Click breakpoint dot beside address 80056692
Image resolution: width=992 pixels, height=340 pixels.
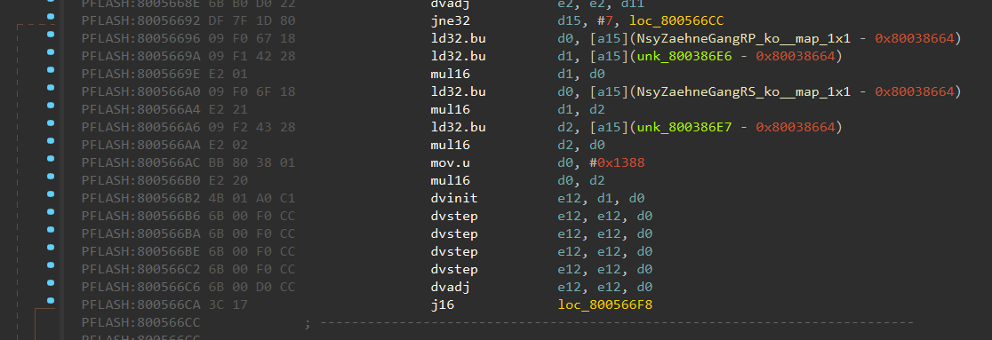click(51, 17)
